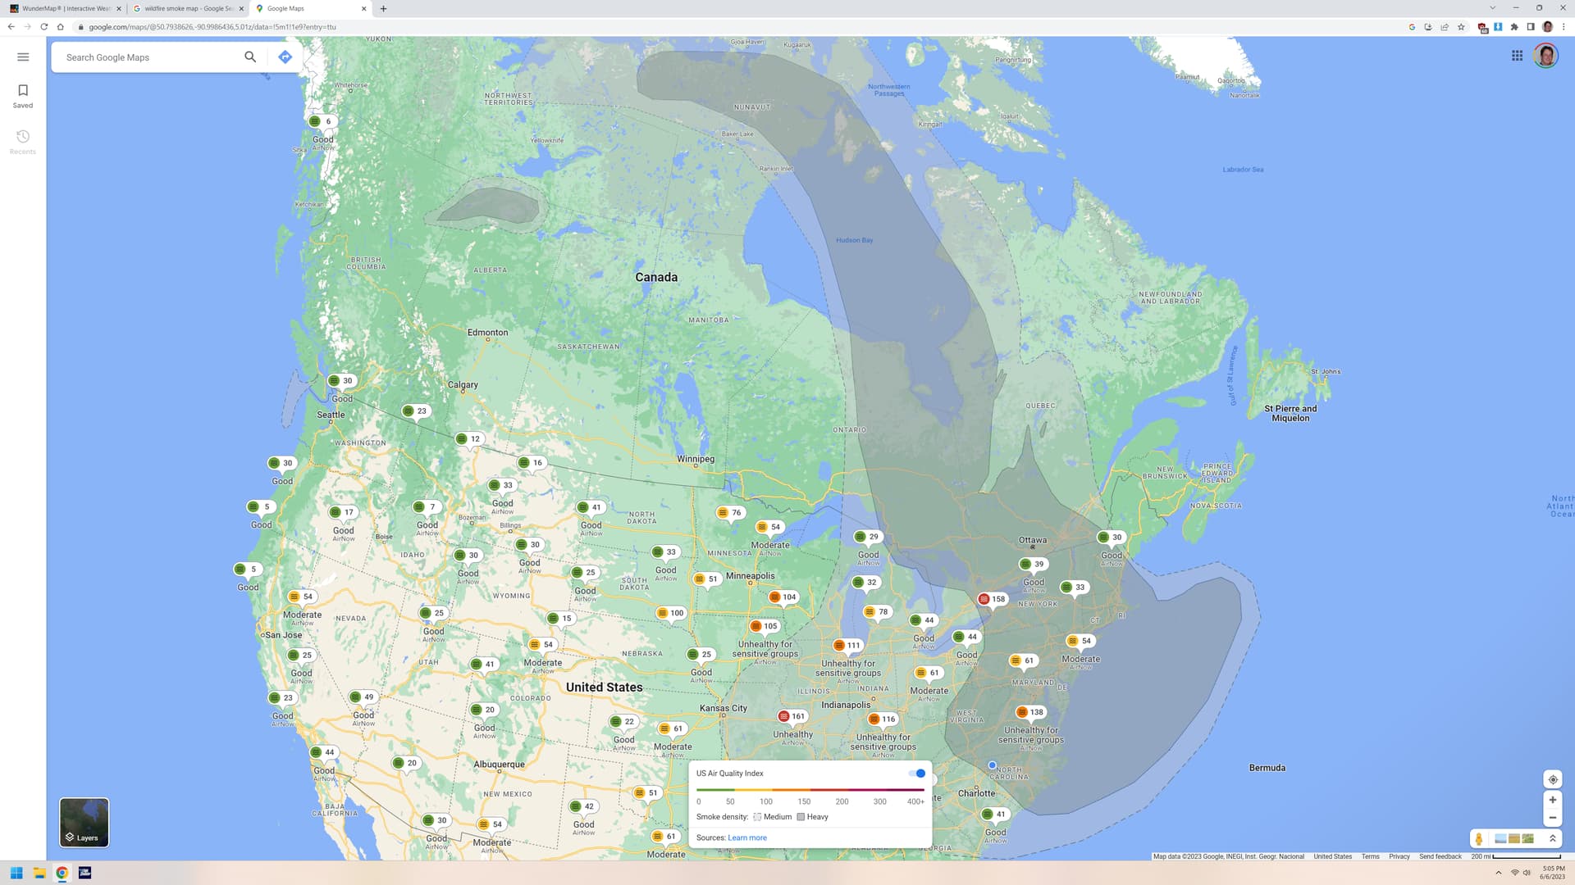The width and height of the screenshot is (1575, 885).
Task: Show your location on the map
Action: click(1552, 779)
